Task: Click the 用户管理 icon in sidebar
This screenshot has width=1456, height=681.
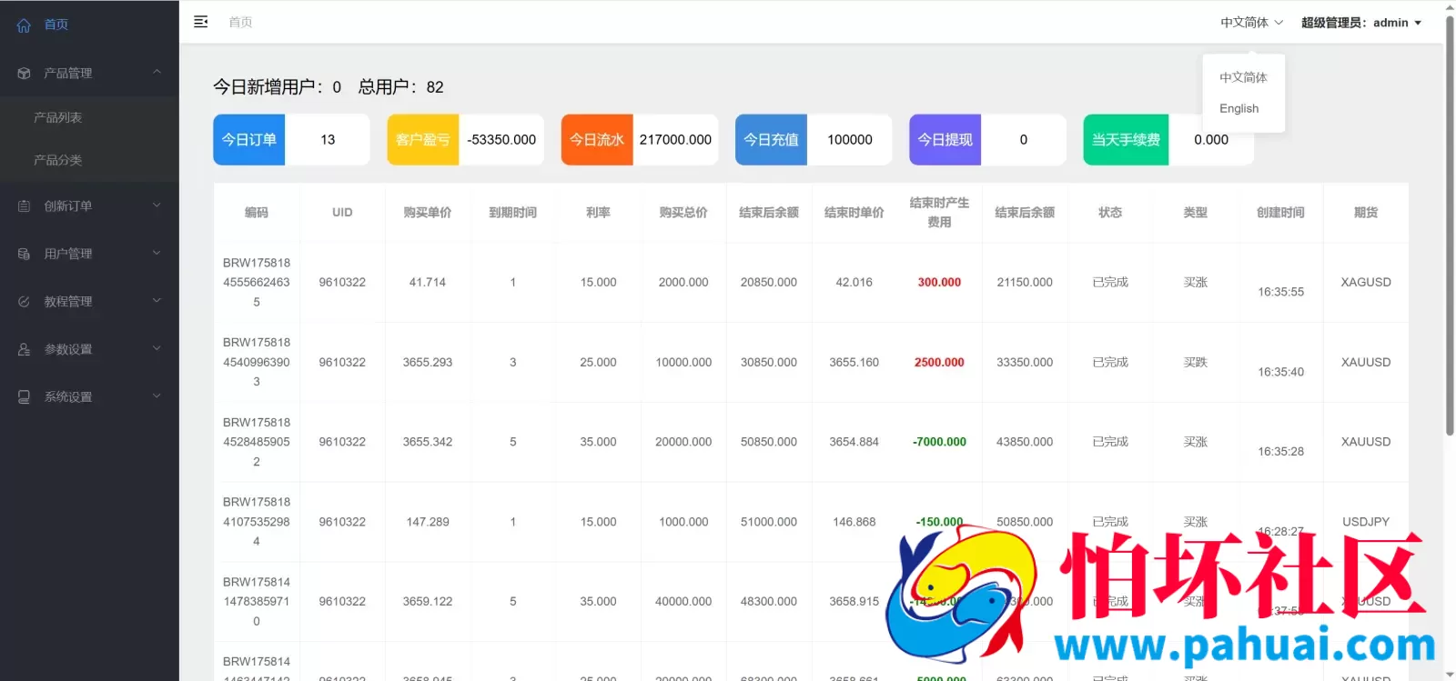Action: [24, 254]
